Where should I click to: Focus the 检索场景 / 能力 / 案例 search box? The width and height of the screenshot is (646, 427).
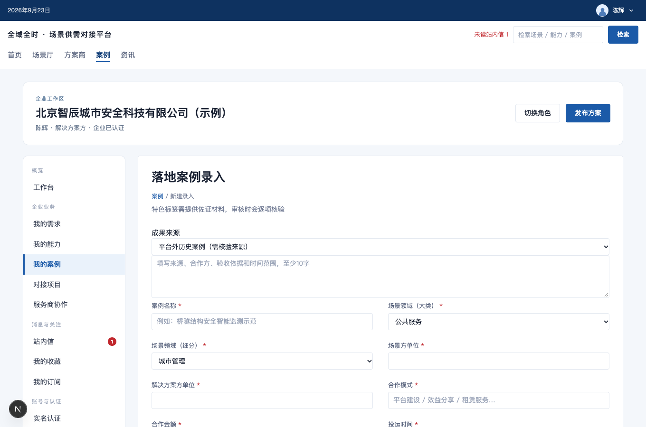558,35
